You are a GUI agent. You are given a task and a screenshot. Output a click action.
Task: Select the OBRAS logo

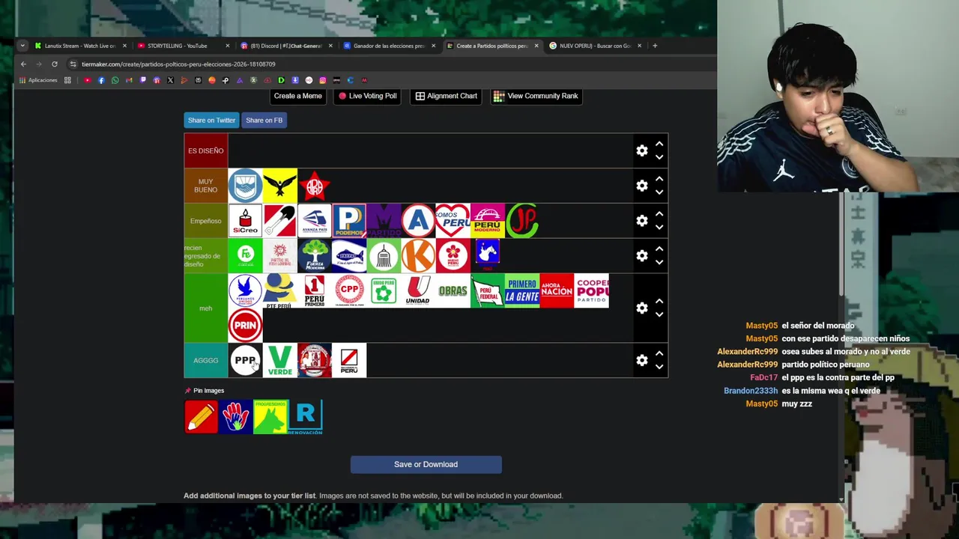pos(453,290)
